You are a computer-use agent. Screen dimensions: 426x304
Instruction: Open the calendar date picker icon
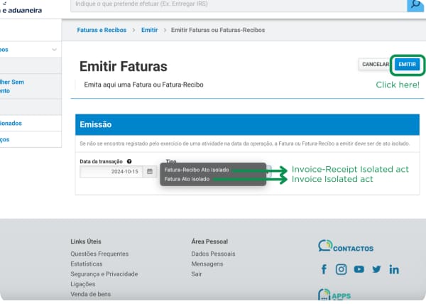coord(150,171)
